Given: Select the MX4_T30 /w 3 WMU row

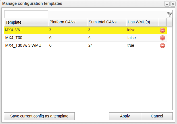Looking at the screenshot, I should coord(26,45).
